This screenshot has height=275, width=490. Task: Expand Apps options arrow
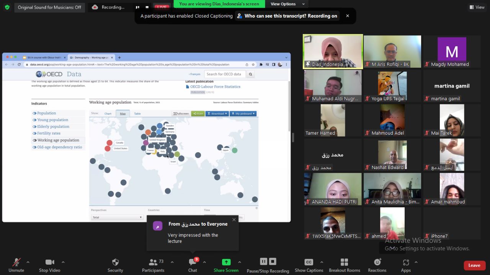[x=416, y=262]
